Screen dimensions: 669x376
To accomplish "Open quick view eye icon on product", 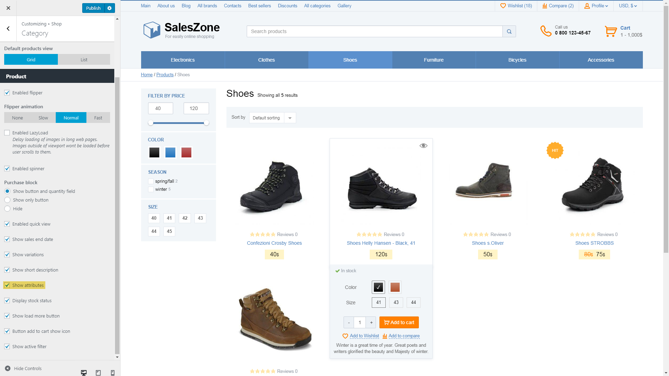I will pyautogui.click(x=423, y=146).
